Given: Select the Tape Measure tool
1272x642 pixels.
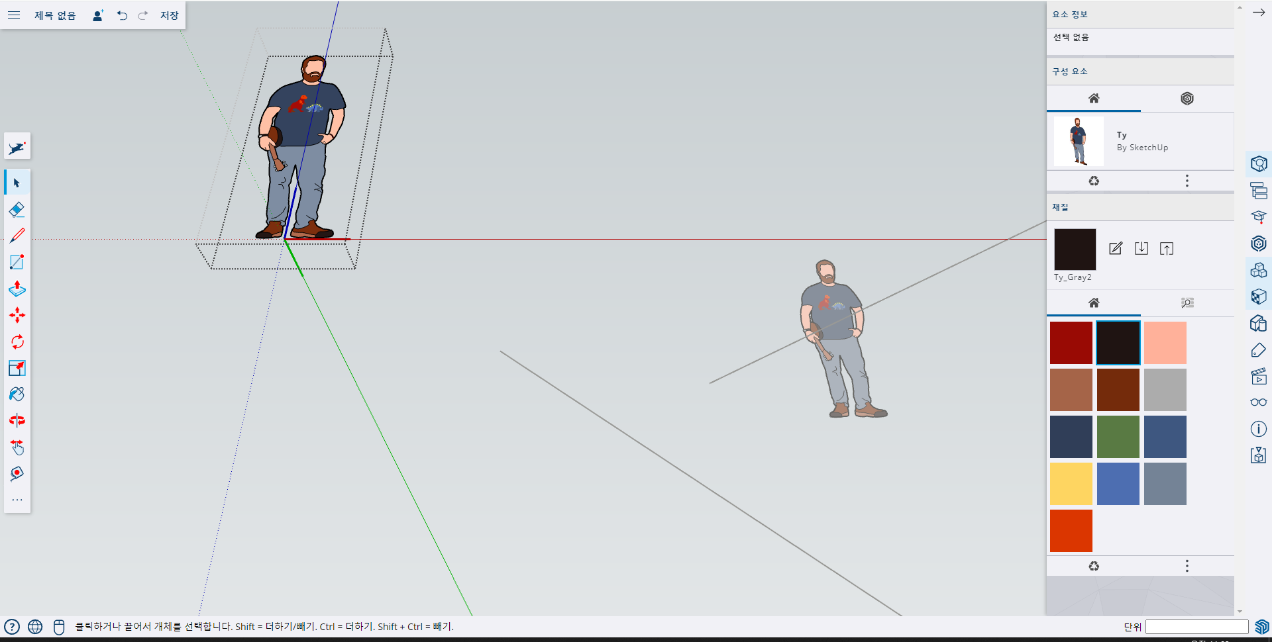Looking at the screenshot, I should pos(17,474).
